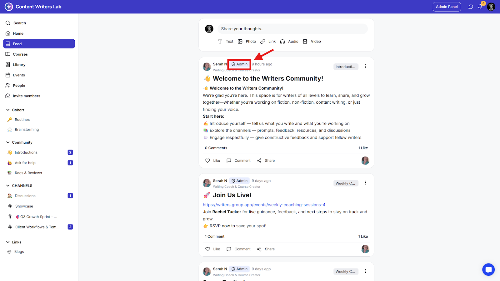This screenshot has width=500, height=281.
Task: Click the composer profile avatar
Action: click(209, 29)
